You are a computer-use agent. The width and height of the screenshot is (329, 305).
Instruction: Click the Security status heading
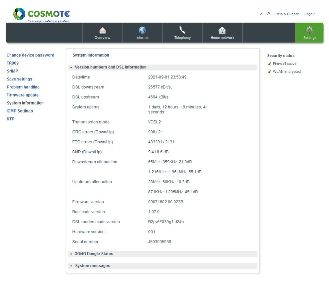(x=281, y=56)
